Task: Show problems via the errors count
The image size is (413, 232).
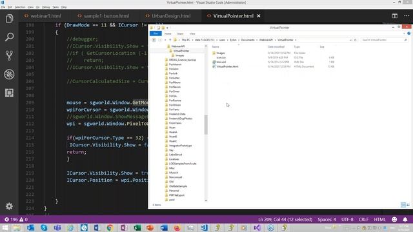Action: 16,219
